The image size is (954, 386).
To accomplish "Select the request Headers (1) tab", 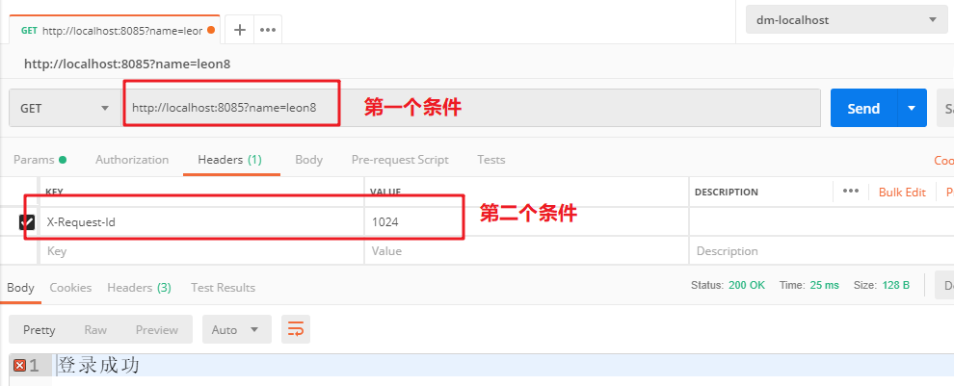I will tap(230, 160).
